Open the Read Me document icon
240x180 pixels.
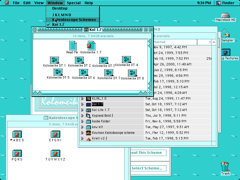73,46
